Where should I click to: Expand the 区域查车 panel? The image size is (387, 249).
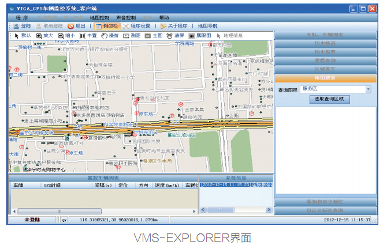tap(325, 69)
